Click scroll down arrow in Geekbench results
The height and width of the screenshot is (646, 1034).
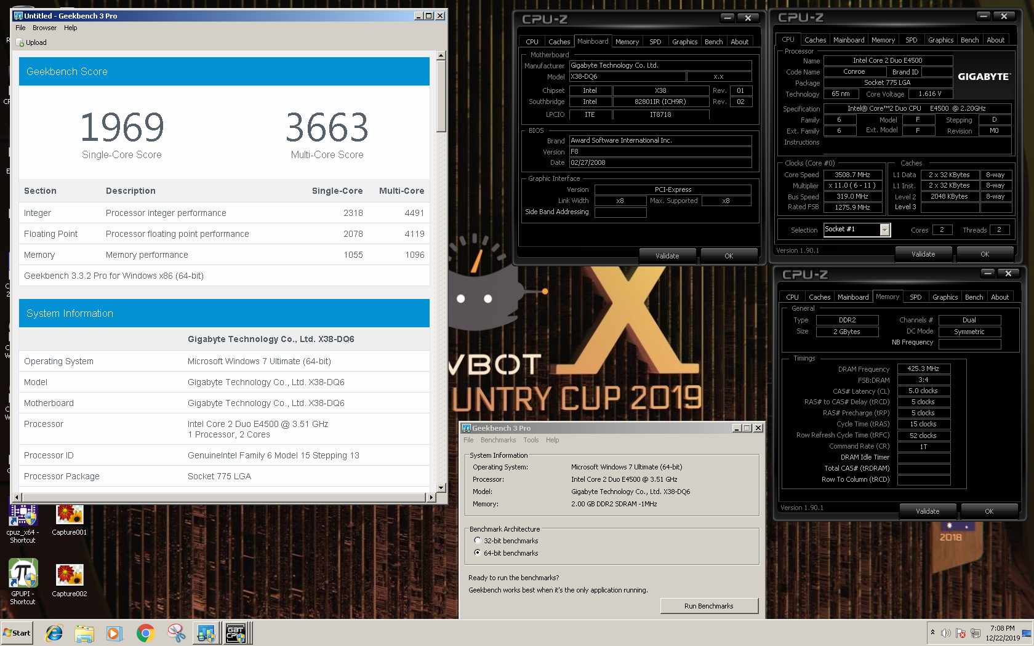[441, 487]
